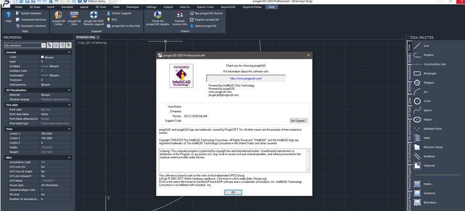Viewport: 465px width, 211px height.
Task: Switch to the 2D Draw ribbon tab
Action: 35,7
